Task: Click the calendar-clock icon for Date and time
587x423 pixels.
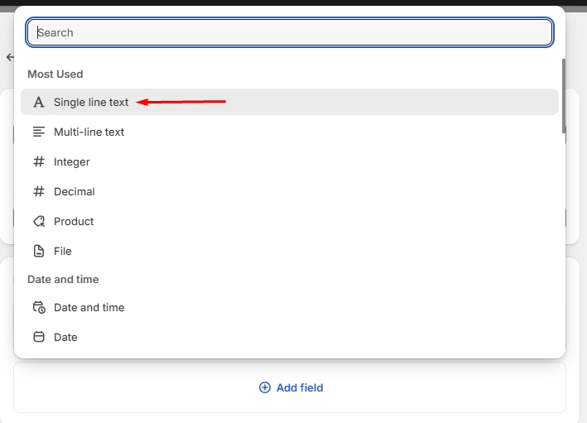Action: click(38, 308)
